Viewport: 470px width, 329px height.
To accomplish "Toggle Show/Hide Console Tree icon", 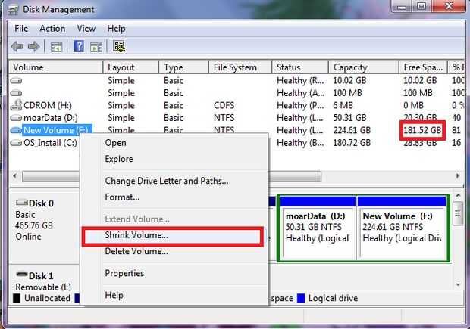I will tap(56, 47).
